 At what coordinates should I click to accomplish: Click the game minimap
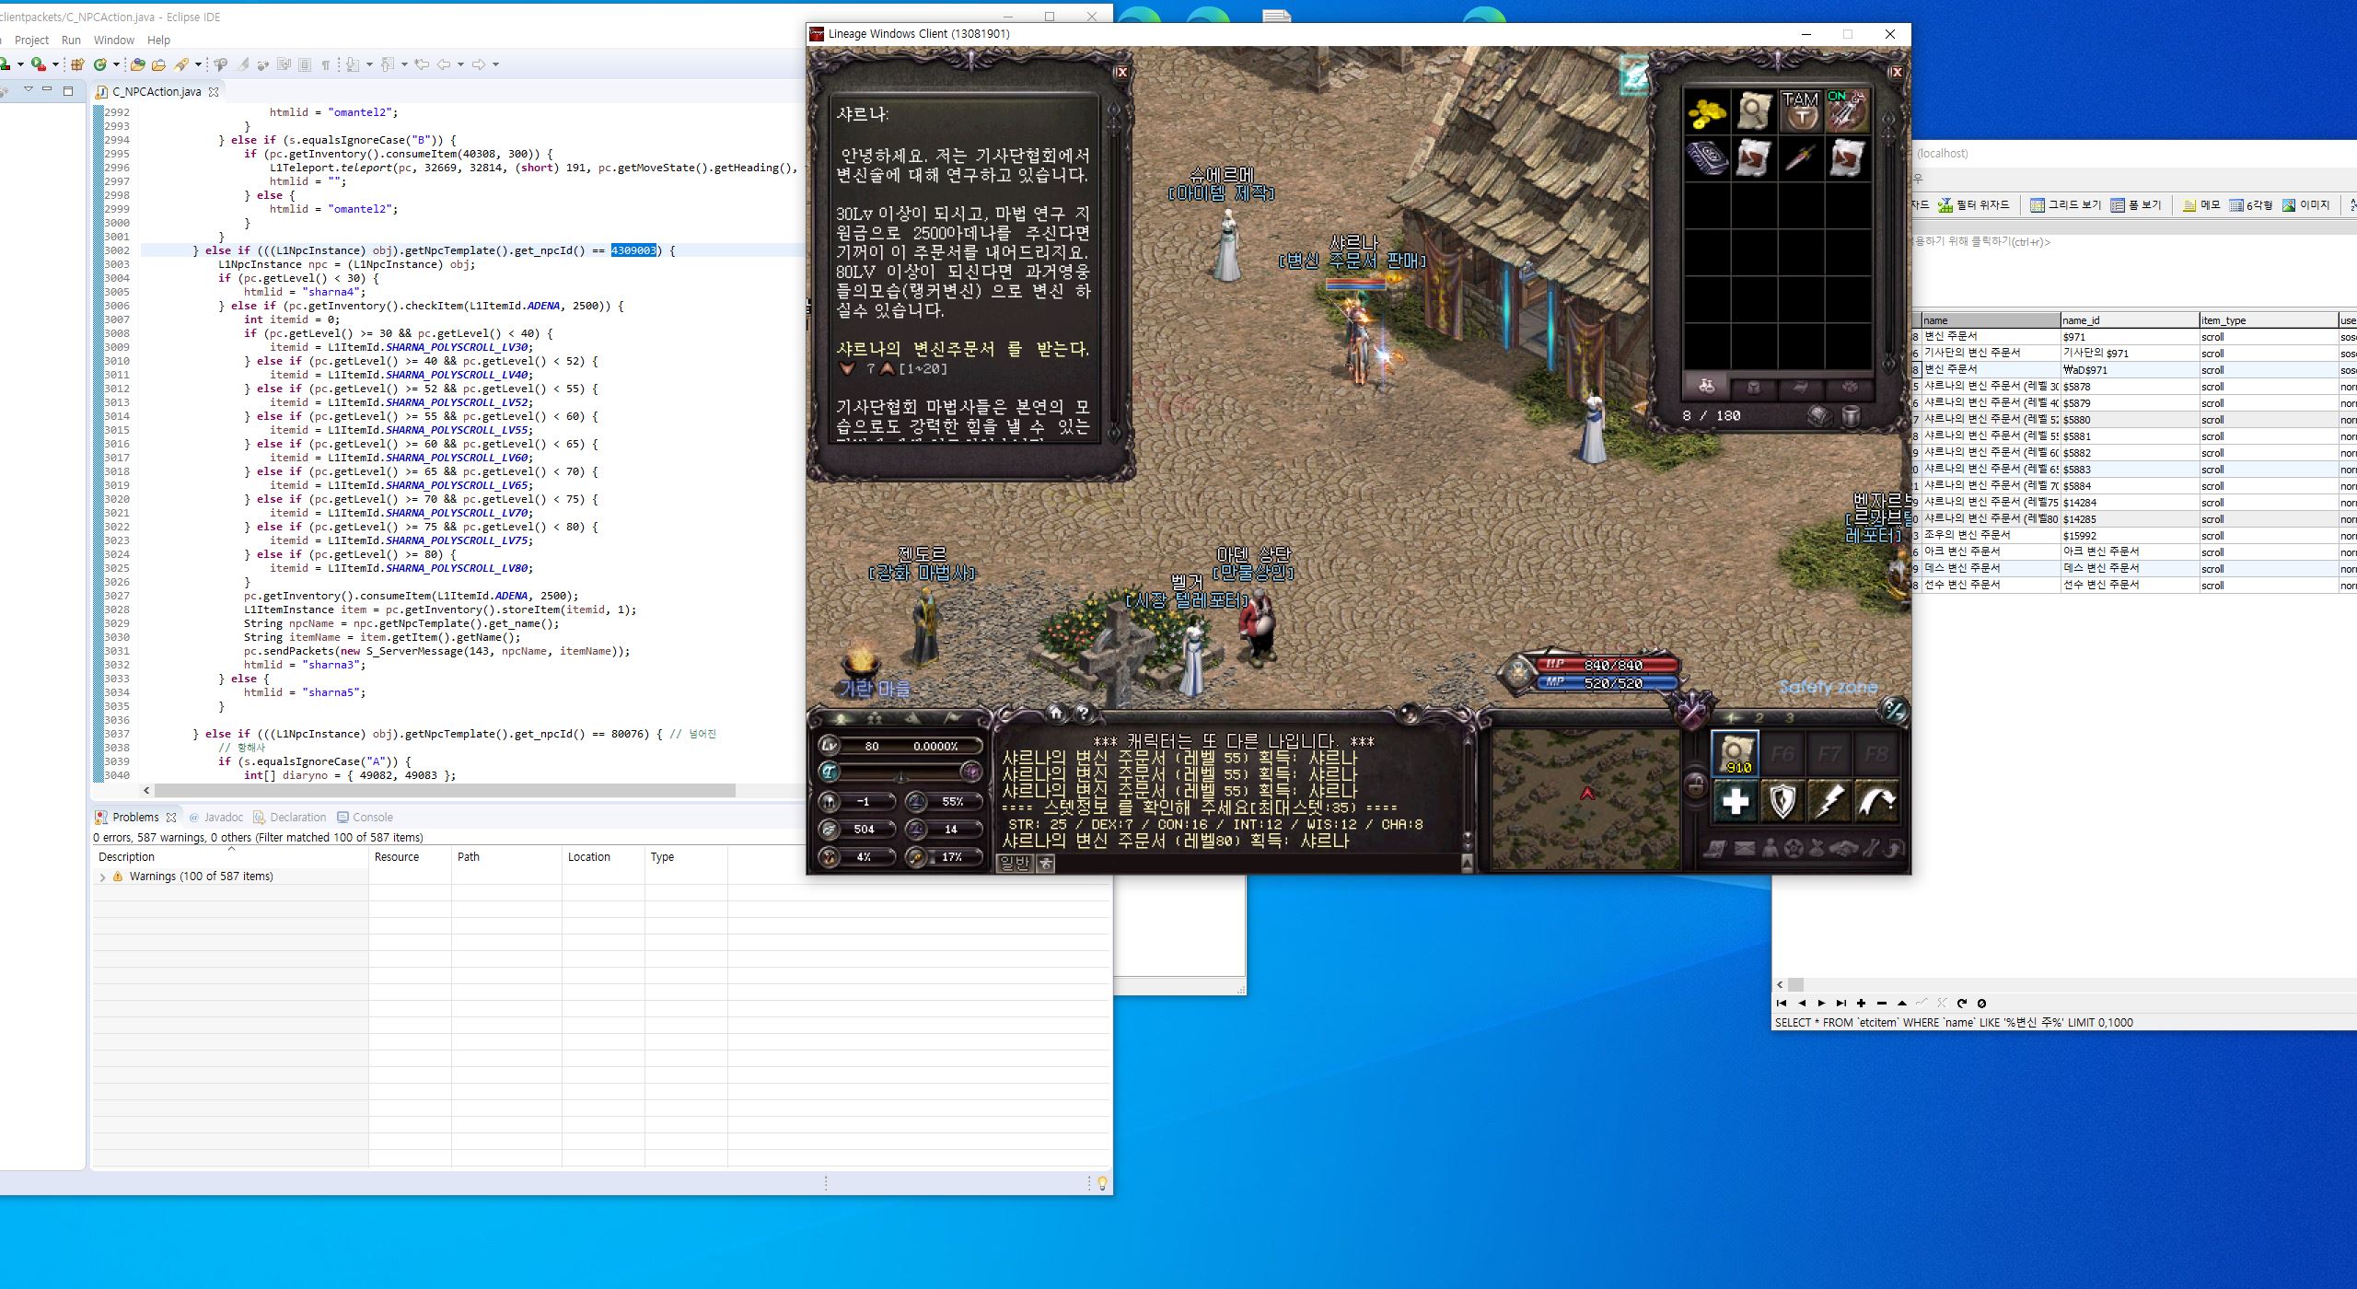point(1585,799)
